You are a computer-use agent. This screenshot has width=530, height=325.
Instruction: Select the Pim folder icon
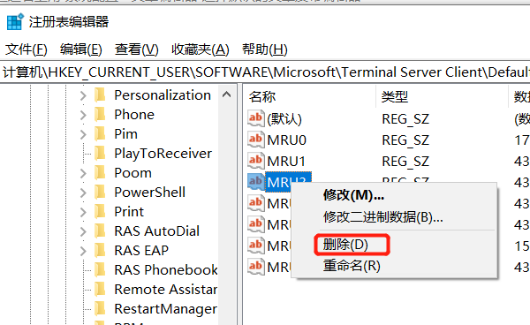(x=100, y=133)
